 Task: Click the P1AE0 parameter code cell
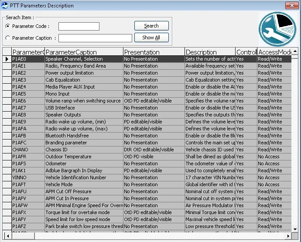point(28,59)
